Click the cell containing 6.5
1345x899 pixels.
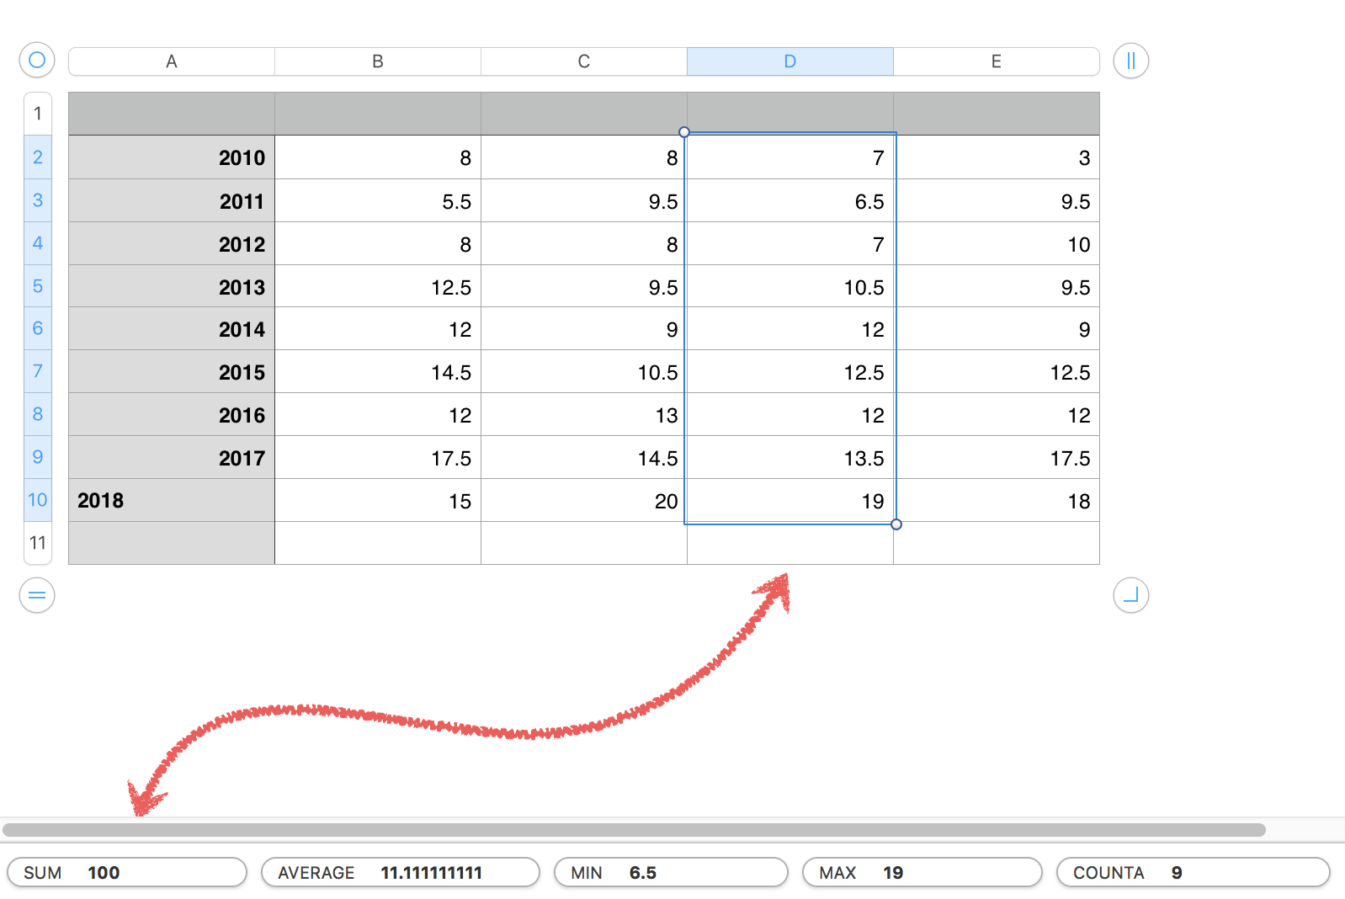[x=790, y=200]
